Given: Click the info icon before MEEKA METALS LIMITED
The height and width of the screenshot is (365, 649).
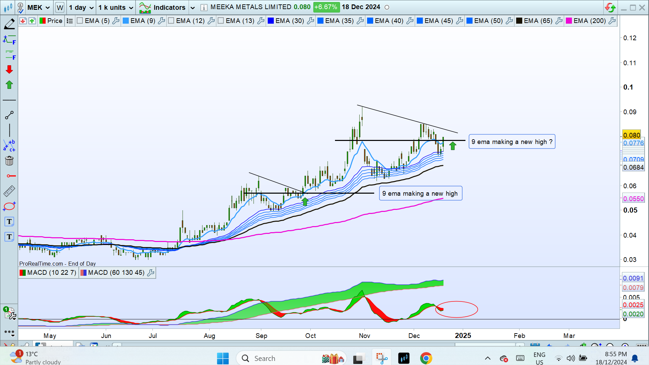Looking at the screenshot, I should pos(204,7).
